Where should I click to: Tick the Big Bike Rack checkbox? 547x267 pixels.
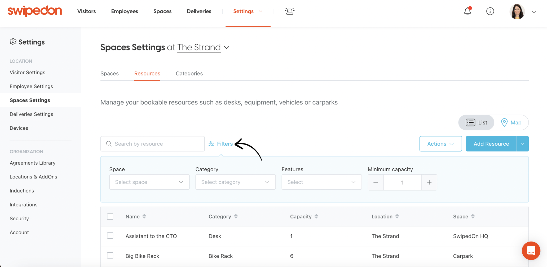point(110,256)
